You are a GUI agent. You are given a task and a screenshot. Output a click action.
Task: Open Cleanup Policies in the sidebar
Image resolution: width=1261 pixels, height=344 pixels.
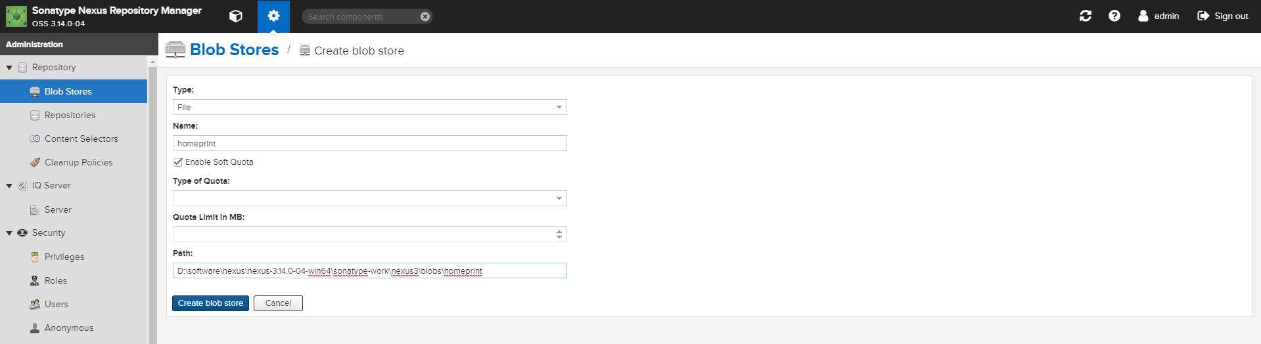click(74, 162)
